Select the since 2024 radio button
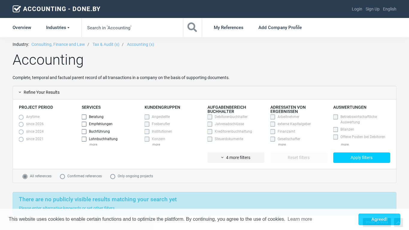This screenshot has width=409, height=230. 21,132
